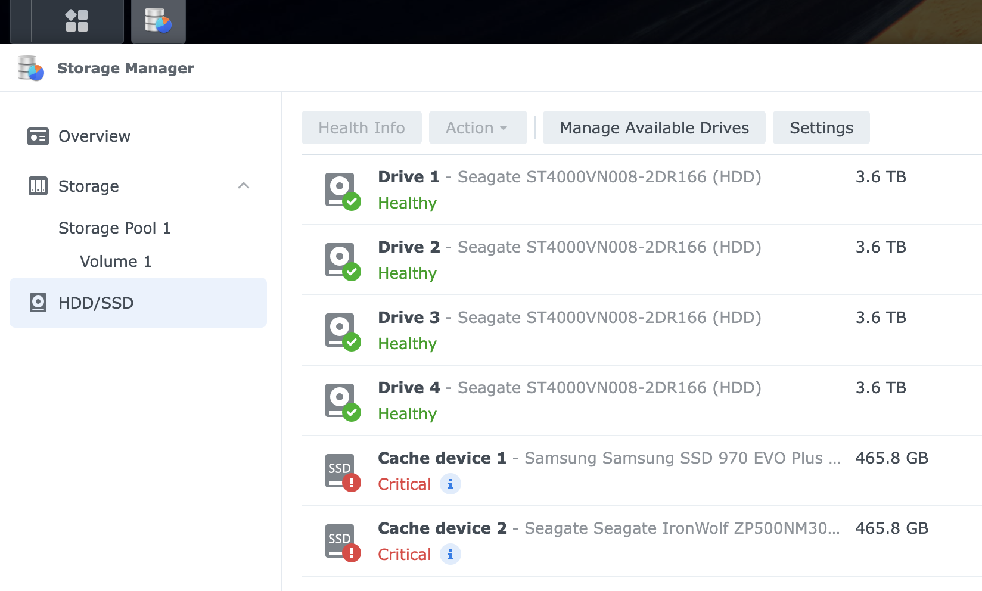Open Settings from the toolbar
982x591 pixels.
pos(821,127)
